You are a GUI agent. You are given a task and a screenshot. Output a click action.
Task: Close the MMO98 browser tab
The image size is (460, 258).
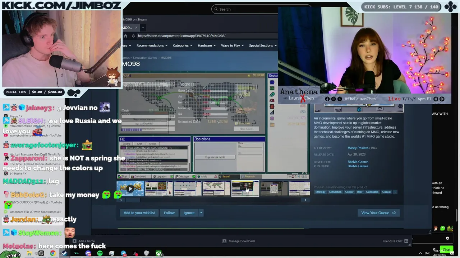[x=136, y=28]
